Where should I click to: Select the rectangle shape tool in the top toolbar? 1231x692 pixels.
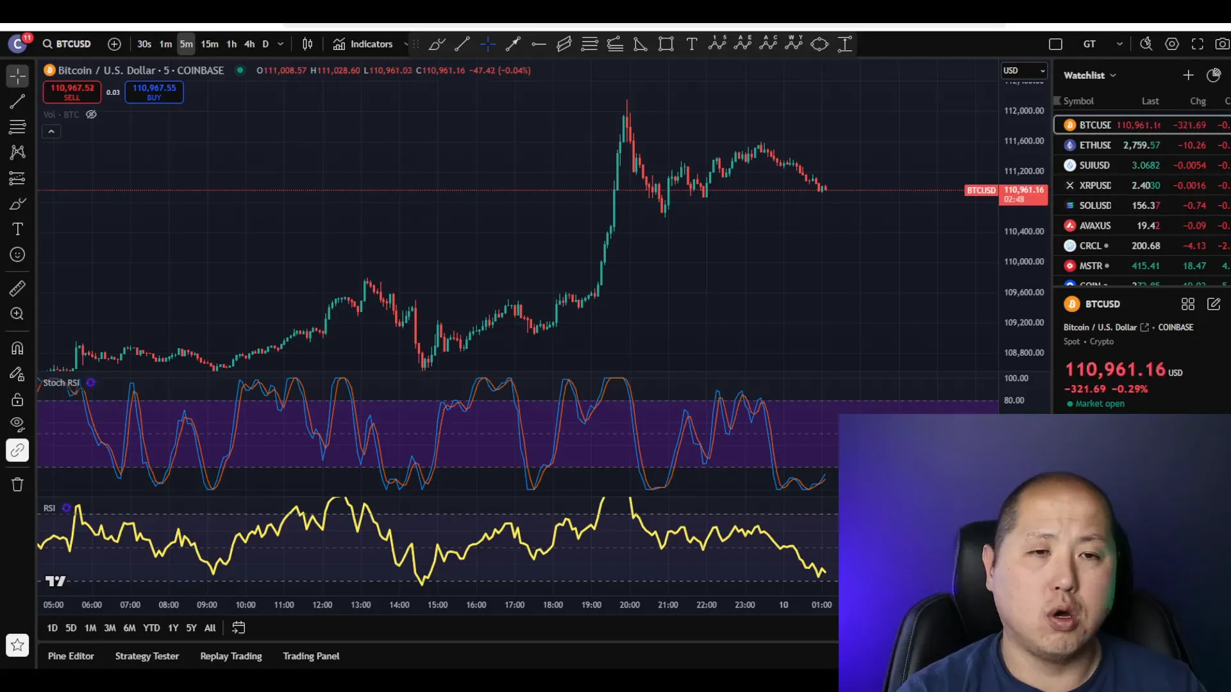(x=666, y=44)
